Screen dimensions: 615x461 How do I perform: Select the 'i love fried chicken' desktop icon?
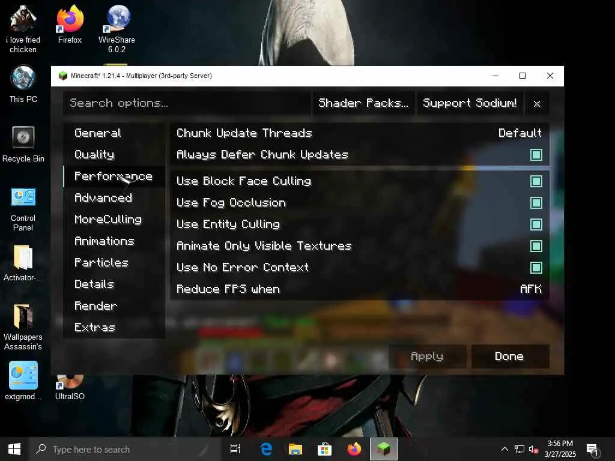click(x=23, y=29)
